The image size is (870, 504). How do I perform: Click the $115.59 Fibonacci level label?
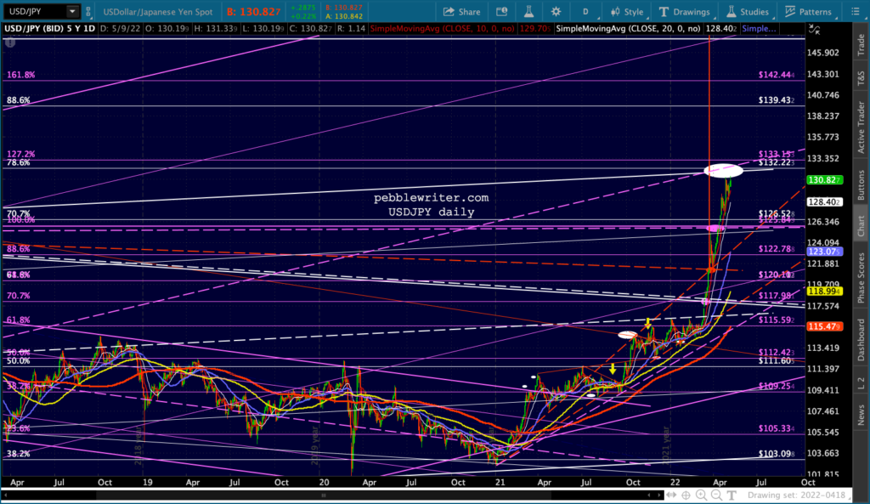pyautogui.click(x=777, y=320)
